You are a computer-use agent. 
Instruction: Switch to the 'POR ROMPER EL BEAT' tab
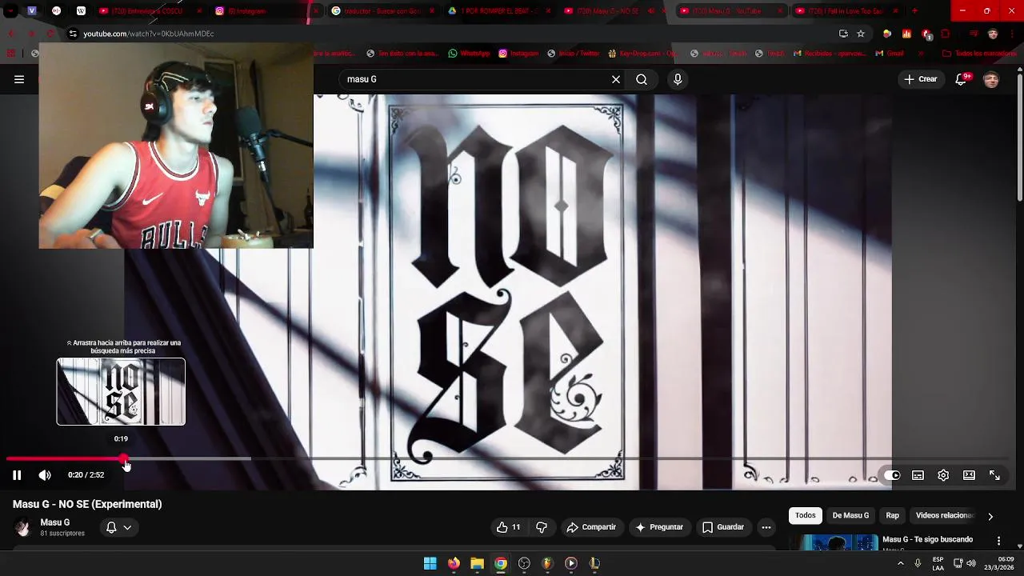498,11
